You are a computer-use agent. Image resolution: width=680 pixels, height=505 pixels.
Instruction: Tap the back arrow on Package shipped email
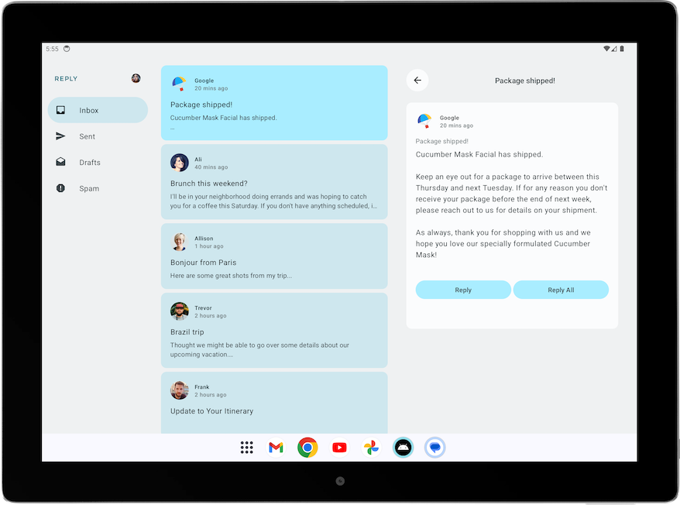click(x=417, y=80)
